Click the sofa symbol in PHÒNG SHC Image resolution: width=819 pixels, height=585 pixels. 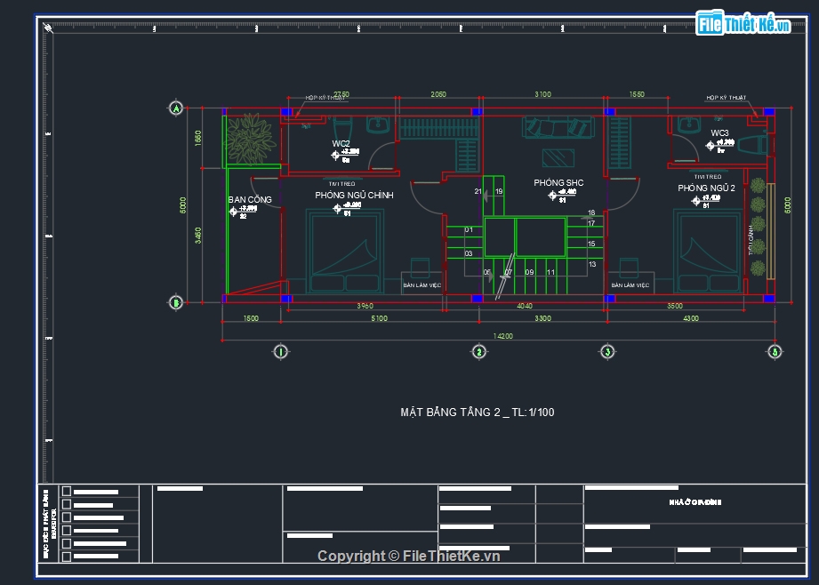[x=558, y=127]
